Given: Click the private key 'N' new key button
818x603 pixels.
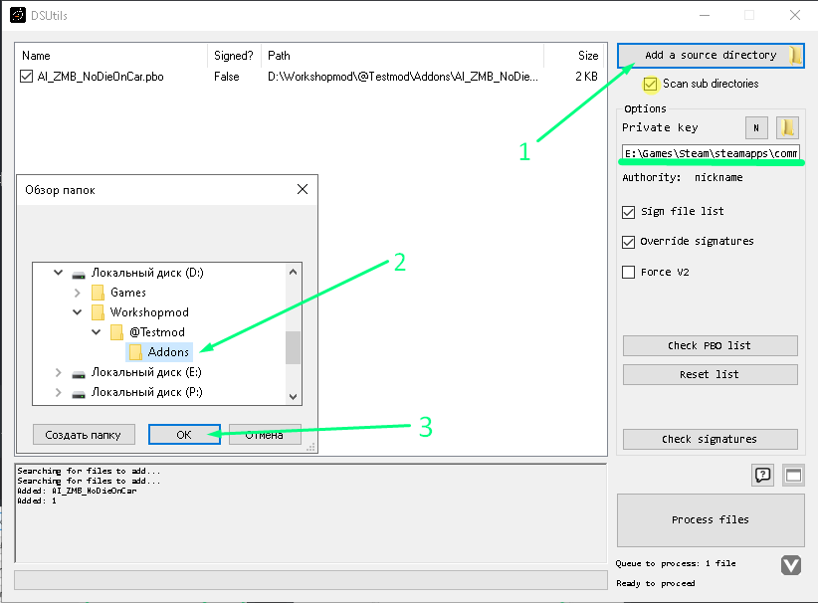Looking at the screenshot, I should tap(756, 127).
